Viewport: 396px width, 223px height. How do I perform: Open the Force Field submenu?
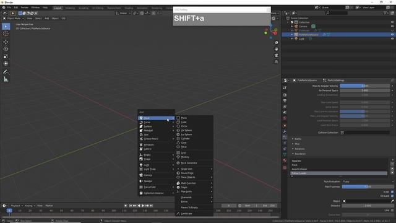pos(157,187)
